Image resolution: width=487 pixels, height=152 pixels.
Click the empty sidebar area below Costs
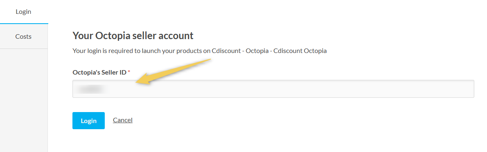click(x=24, y=100)
